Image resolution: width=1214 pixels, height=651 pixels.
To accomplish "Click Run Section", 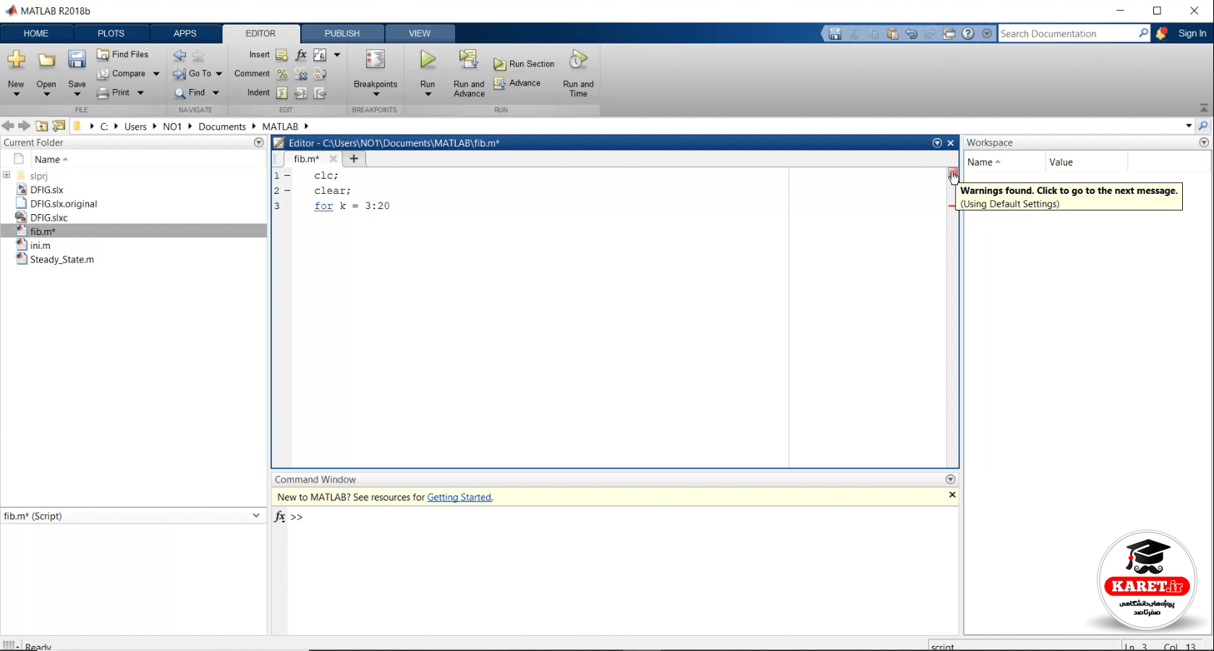I will pyautogui.click(x=524, y=64).
